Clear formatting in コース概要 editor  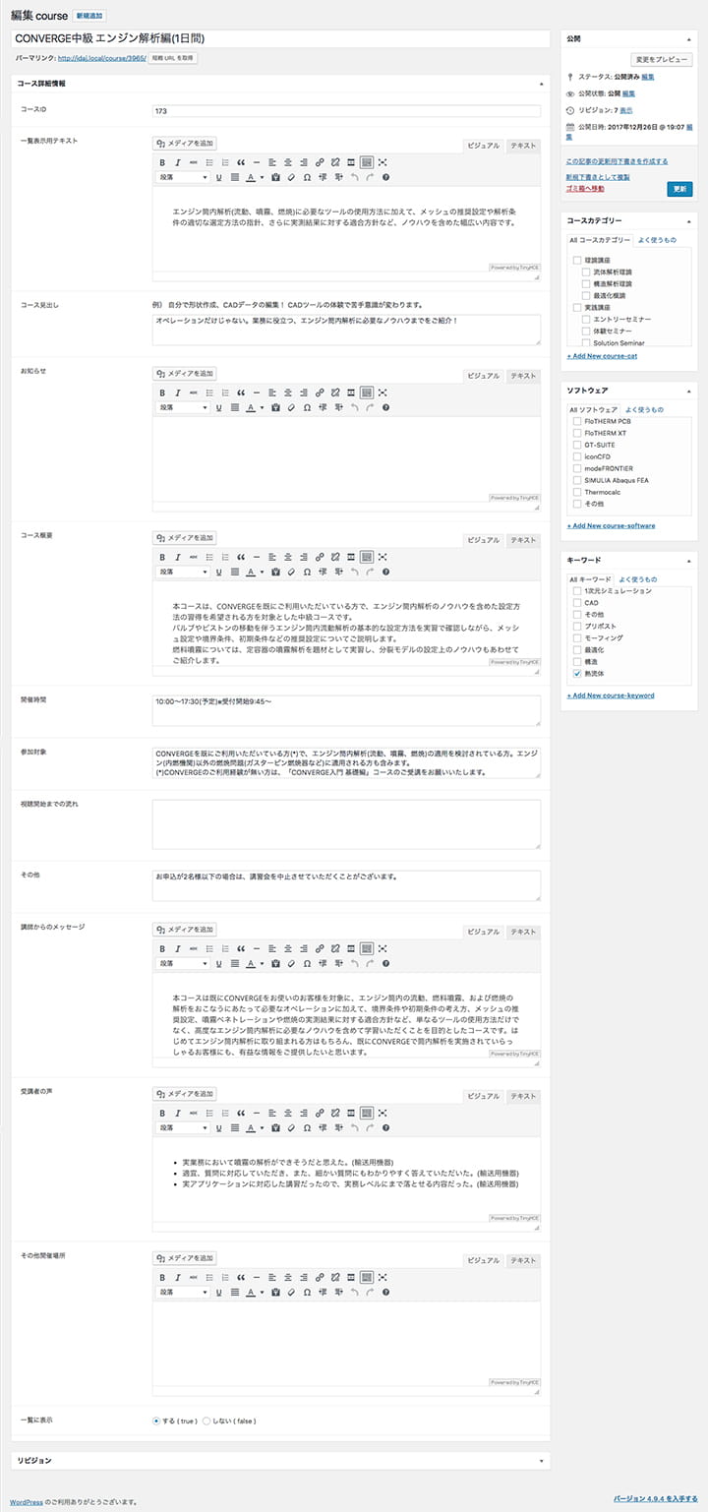coord(291,572)
